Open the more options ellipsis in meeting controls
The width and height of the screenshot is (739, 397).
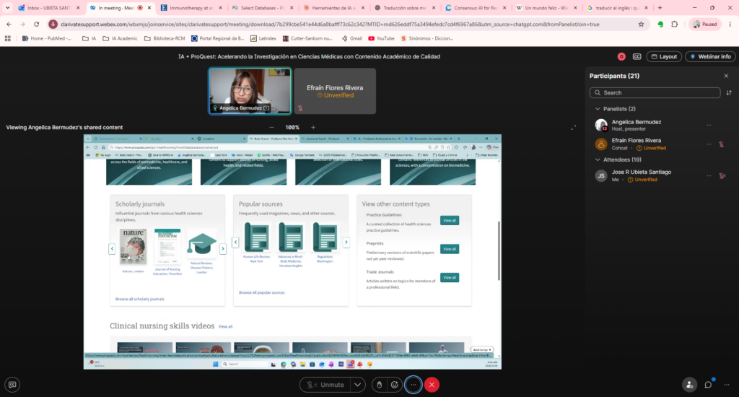point(414,385)
